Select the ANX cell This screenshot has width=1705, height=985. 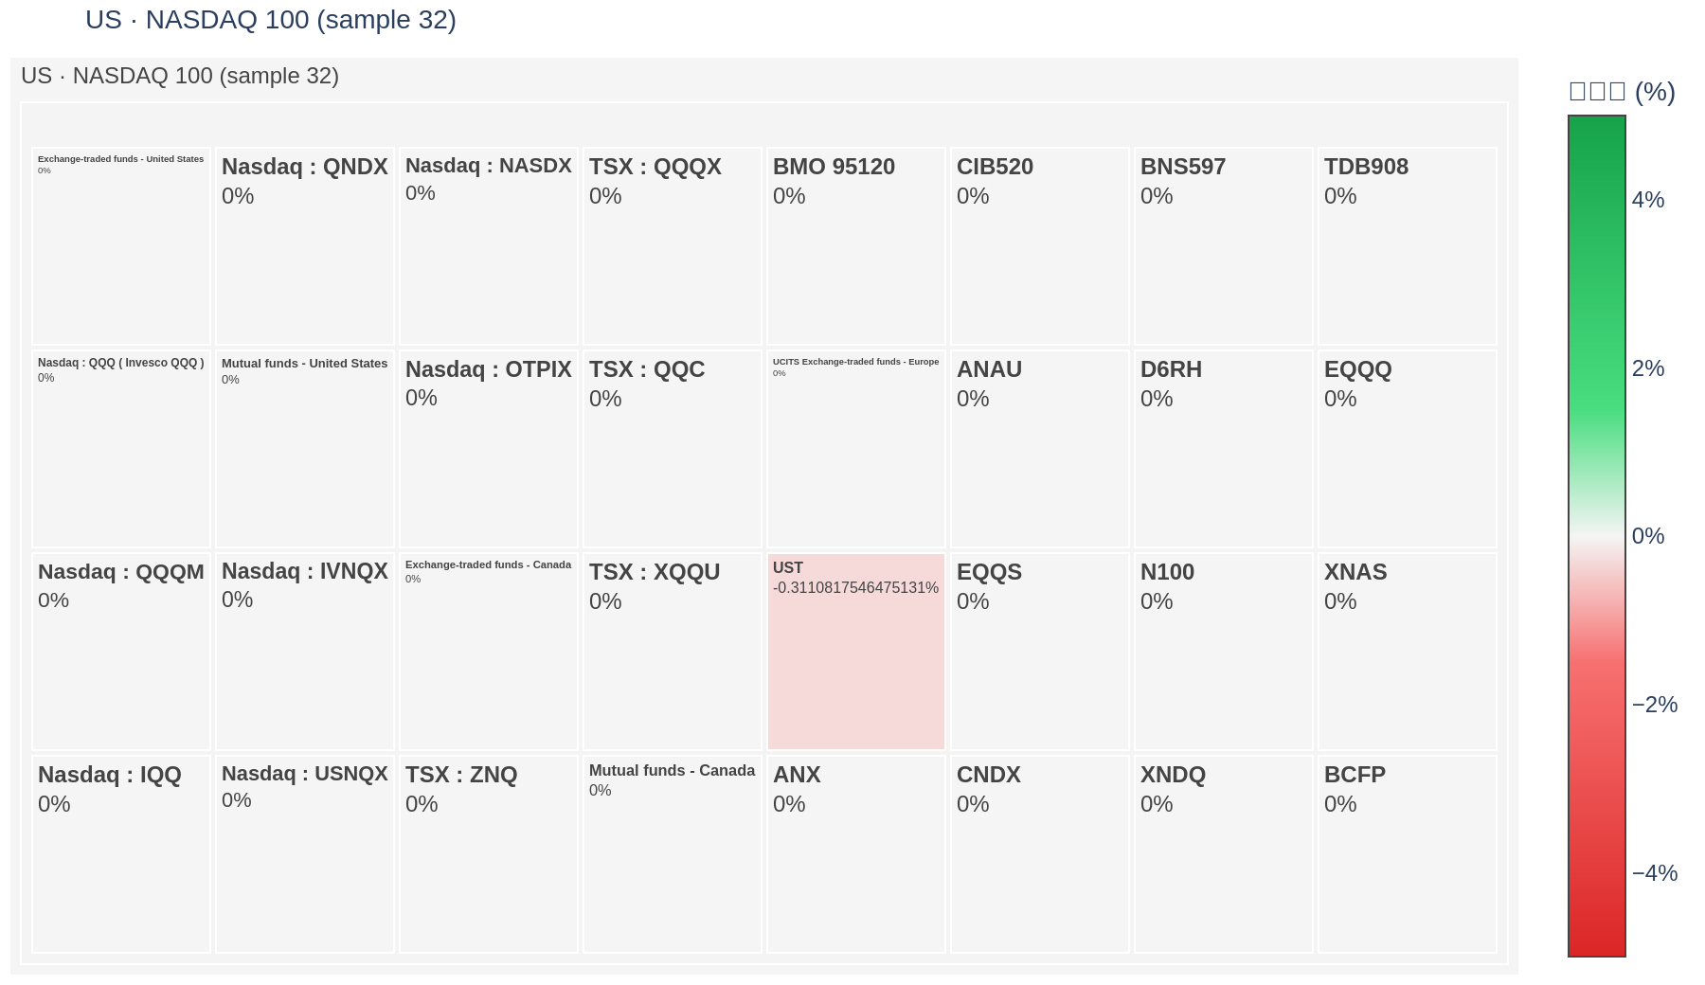point(856,854)
